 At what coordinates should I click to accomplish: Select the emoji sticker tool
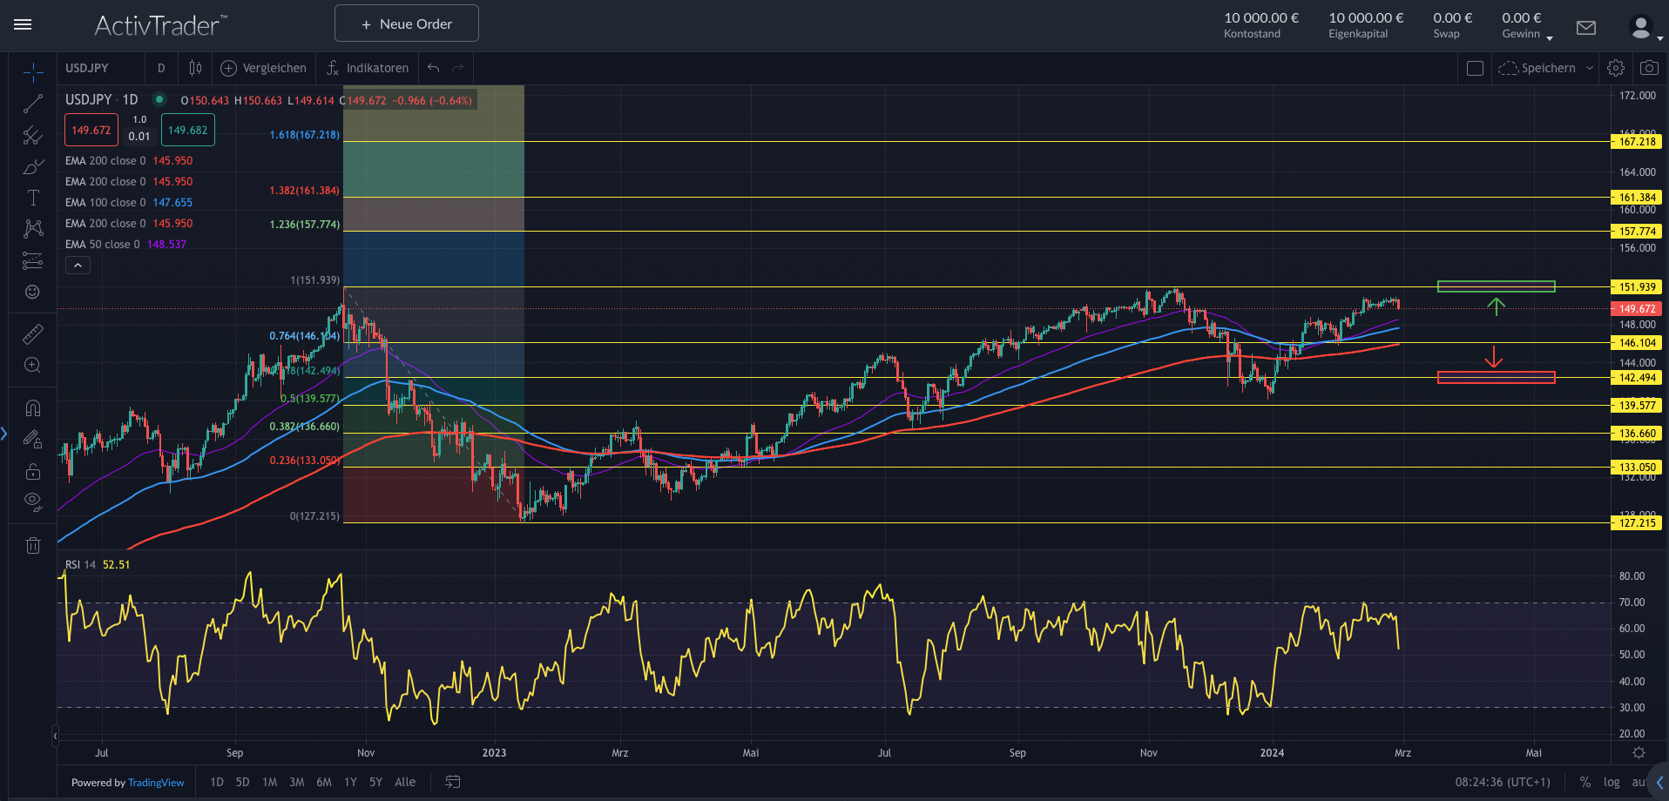[32, 292]
